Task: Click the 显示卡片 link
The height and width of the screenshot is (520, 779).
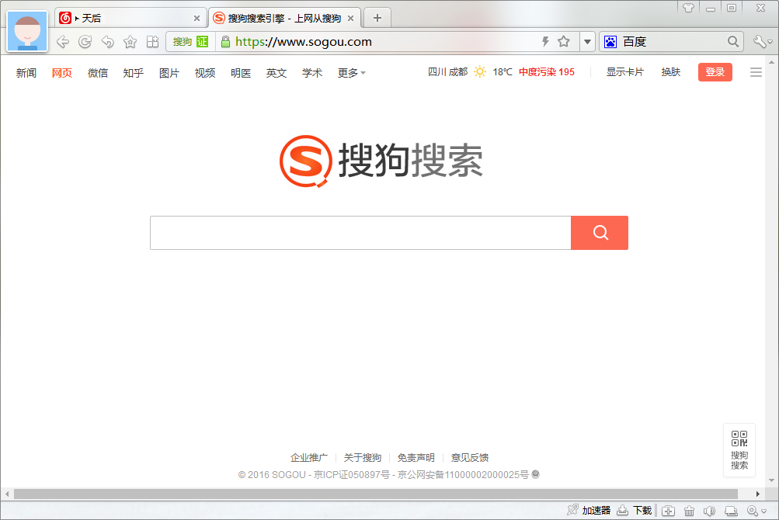Action: 625,72
